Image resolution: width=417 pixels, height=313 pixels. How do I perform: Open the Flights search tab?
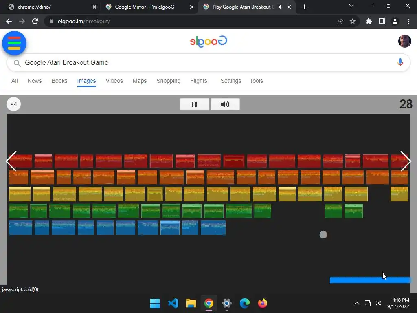(x=199, y=81)
